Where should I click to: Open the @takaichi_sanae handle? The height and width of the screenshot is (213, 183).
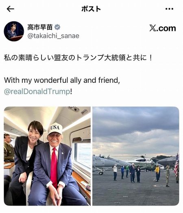click(53, 36)
